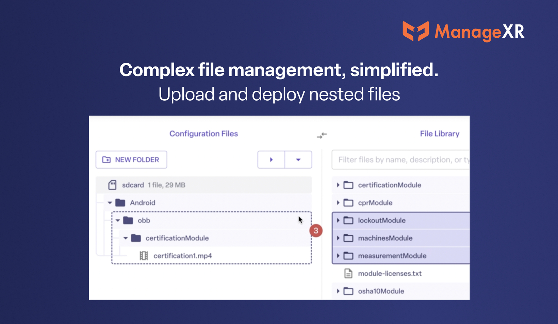Collapse the Android folder arrow
558x324 pixels.
coord(110,203)
